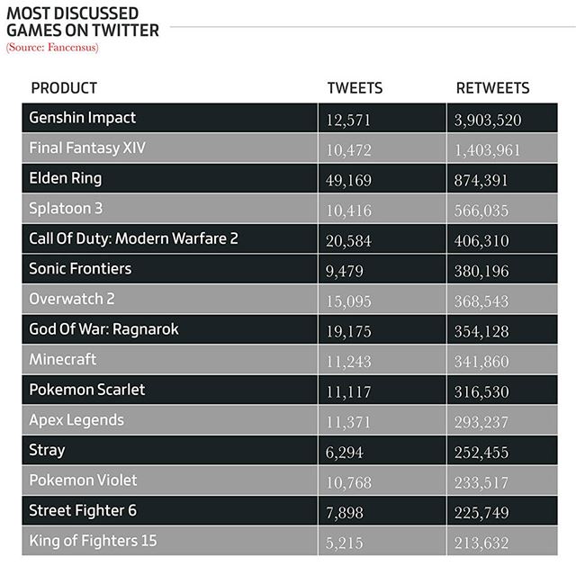Click God Of War: Ragnarok cell
Screen dimensions: 576x575
103,329
